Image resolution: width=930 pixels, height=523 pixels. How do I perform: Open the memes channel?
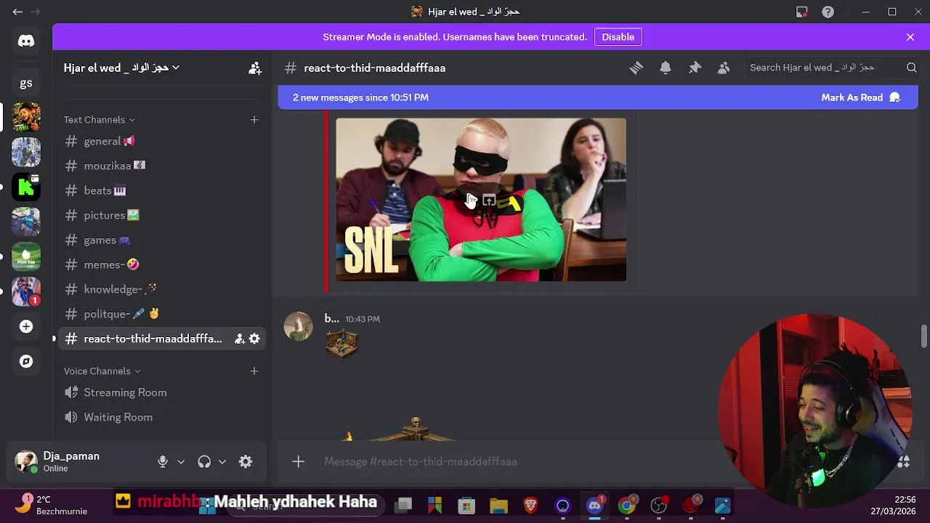tap(162, 264)
